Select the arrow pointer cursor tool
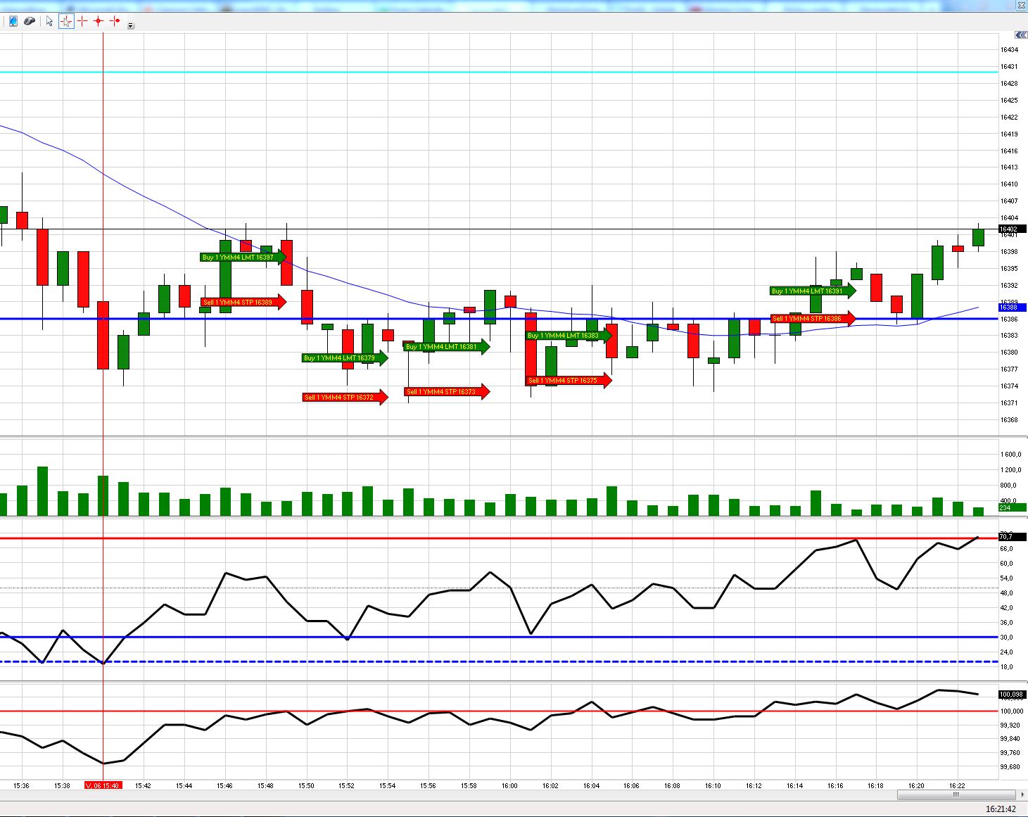1028x817 pixels. point(49,21)
